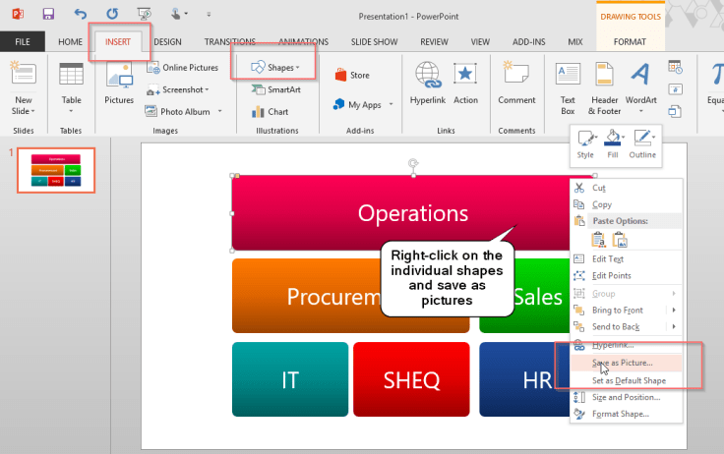Select Format Shape in context menu
This screenshot has height=454, width=724.
pos(620,414)
